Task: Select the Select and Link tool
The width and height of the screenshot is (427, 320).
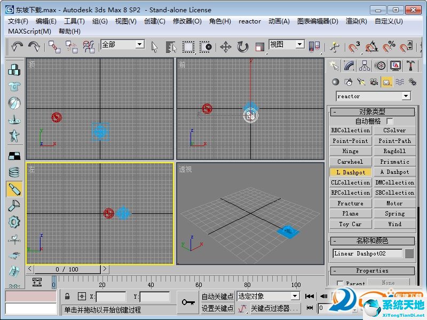Action: (54, 47)
